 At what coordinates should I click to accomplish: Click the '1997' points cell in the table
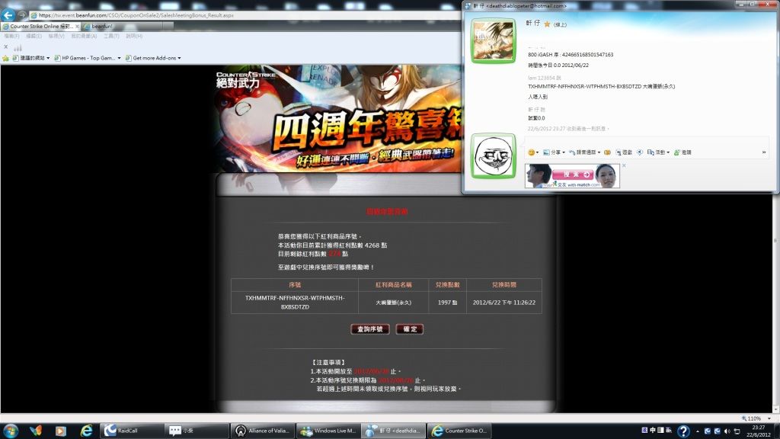click(x=447, y=303)
